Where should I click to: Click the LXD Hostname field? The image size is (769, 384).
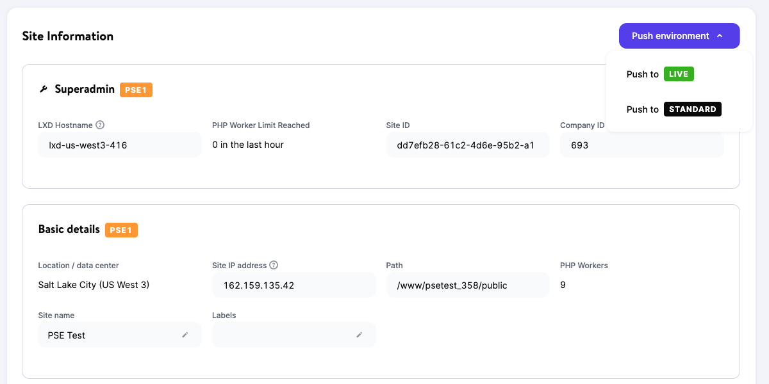[x=120, y=145]
